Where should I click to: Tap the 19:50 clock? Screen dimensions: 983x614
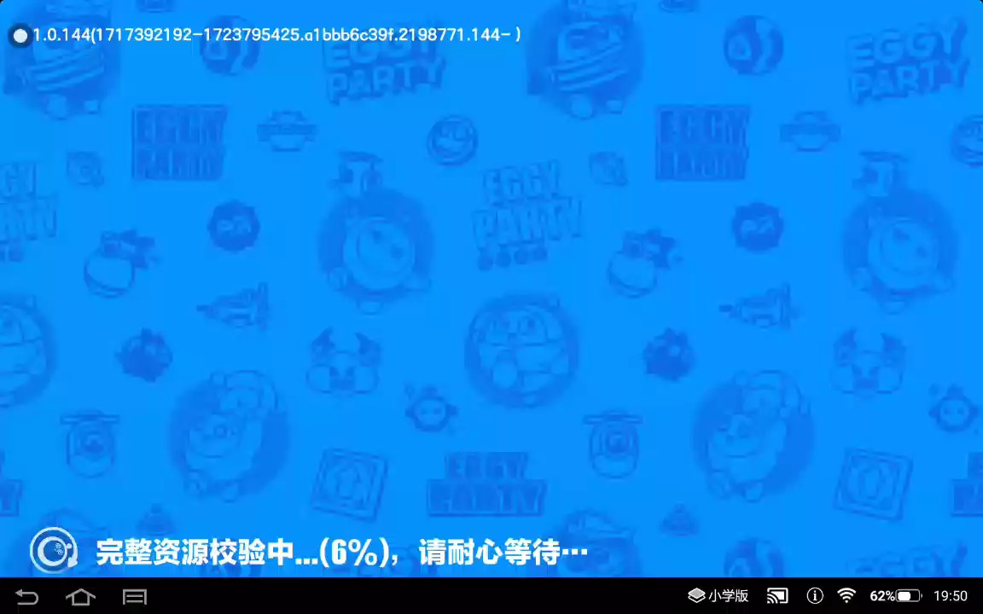pos(951,595)
